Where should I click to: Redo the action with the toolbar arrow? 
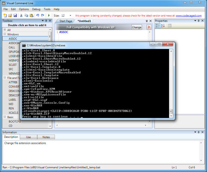pos(43,15)
